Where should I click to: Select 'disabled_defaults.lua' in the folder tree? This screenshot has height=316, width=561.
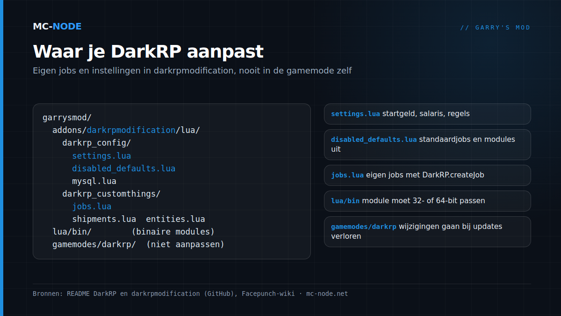point(123,168)
